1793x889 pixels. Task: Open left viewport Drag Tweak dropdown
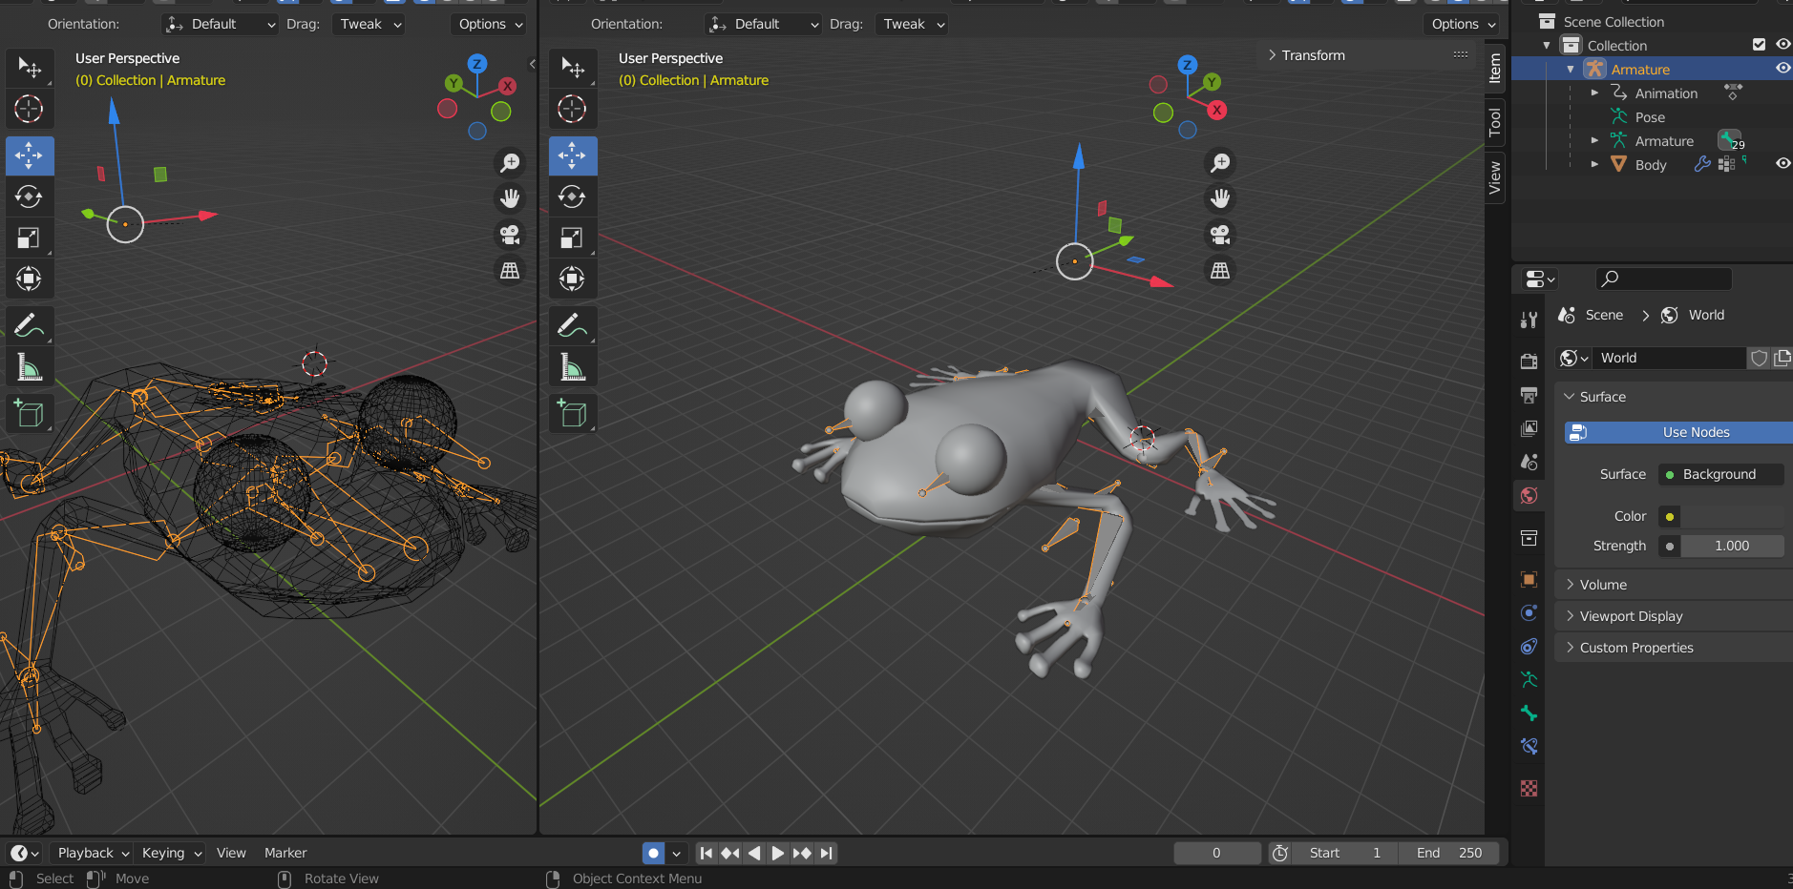[369, 24]
